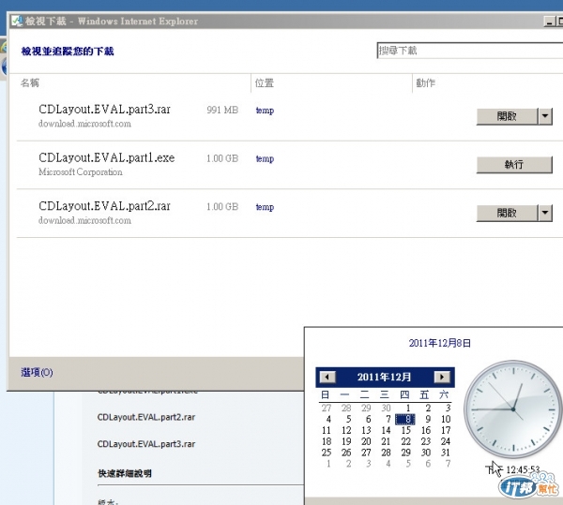Click the 快速詳細說明 heading in background page
563x505 pixels.
pos(125,473)
